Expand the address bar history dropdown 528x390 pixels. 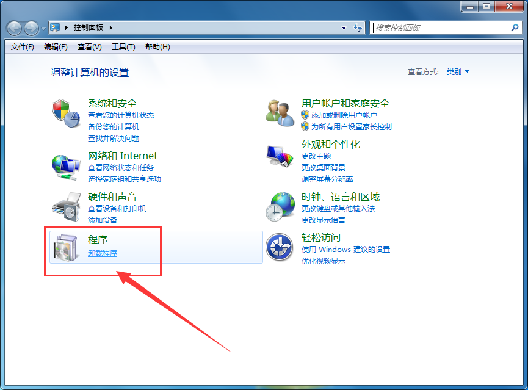coord(344,28)
